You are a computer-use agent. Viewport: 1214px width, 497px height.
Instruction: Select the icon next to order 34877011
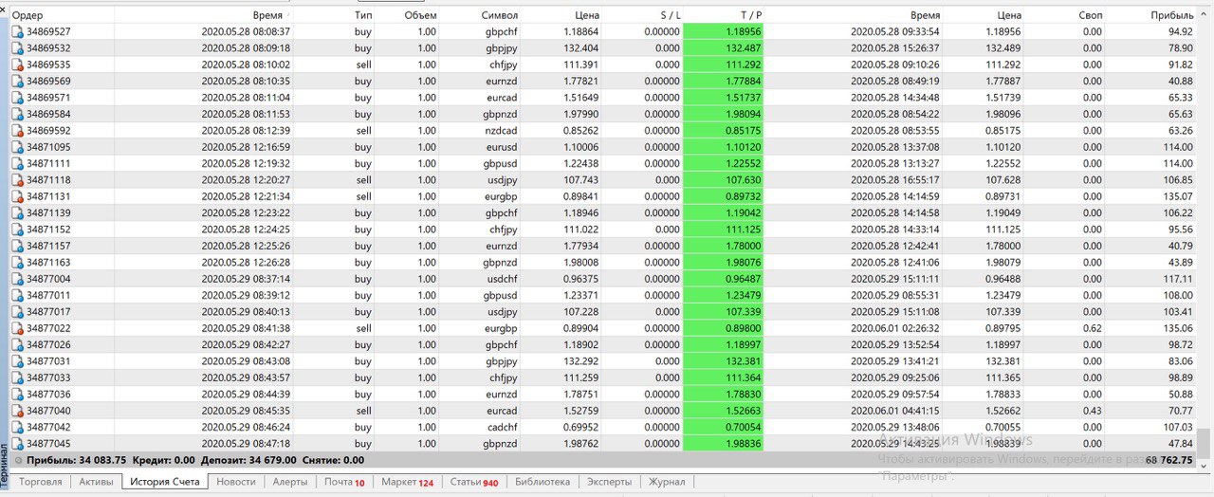(x=17, y=295)
